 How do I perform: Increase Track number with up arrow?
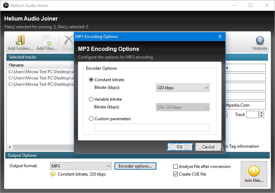click(261, 113)
